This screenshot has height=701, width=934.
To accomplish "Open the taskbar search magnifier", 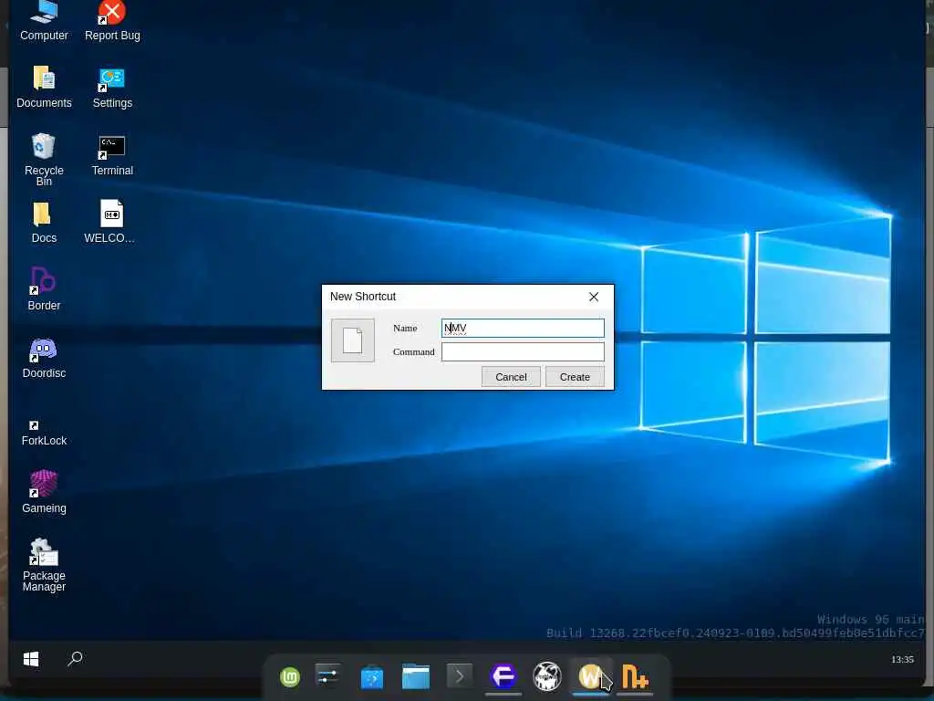I will click(75, 659).
